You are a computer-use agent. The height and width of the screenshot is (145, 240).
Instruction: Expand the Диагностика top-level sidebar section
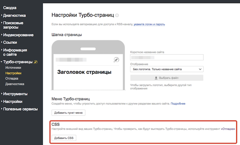pos(14,15)
